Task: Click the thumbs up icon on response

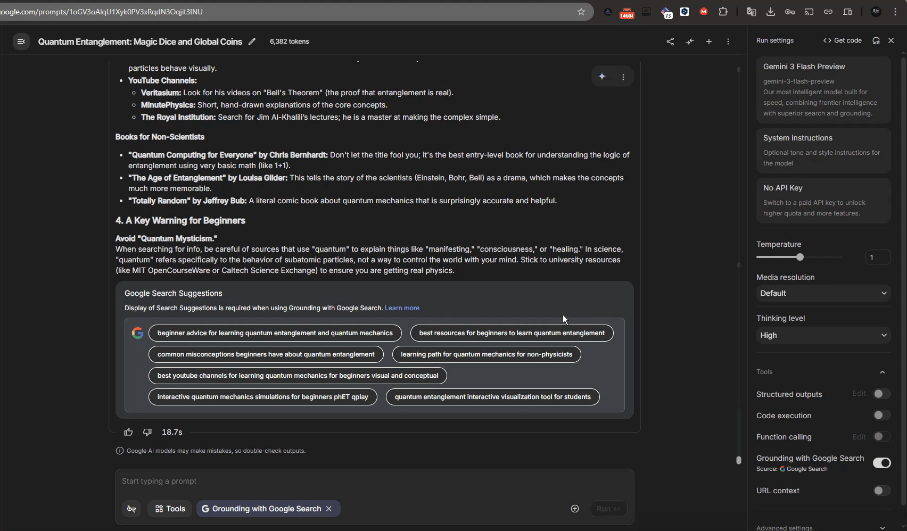Action: point(128,432)
